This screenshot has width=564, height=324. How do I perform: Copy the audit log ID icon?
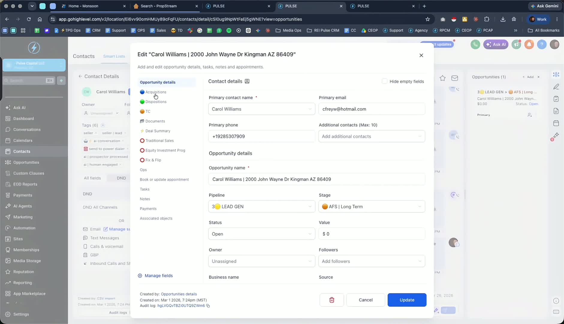click(x=208, y=306)
